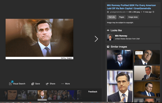The width and height of the screenshot is (162, 103).
Task: Select the filmstrip thumbnail showing a crowd
Action: coord(52,95)
